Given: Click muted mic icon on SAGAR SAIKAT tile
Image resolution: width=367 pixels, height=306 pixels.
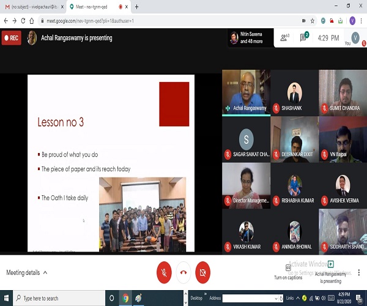Looking at the screenshot, I should 228,154.
